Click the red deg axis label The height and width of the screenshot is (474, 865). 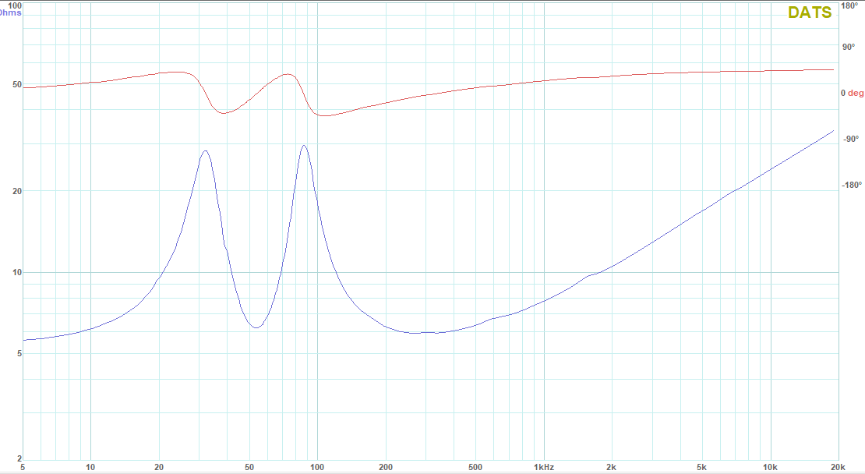856,94
